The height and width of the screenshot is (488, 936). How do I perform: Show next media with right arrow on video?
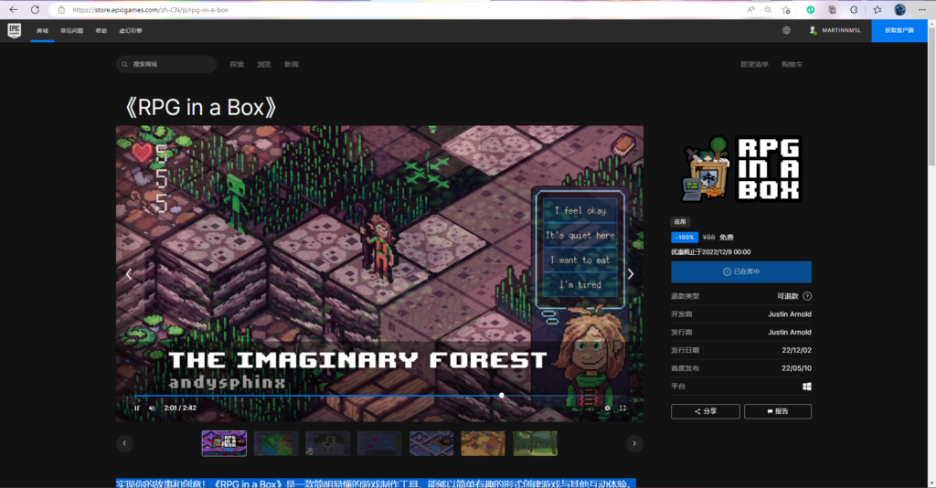(631, 274)
